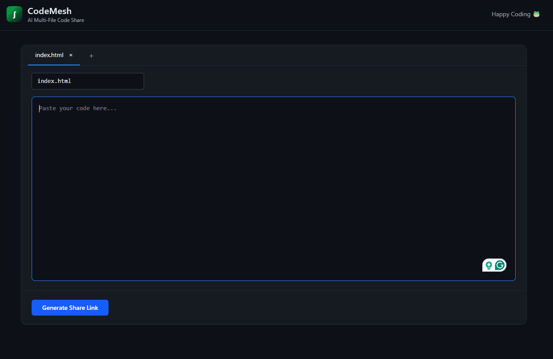Image resolution: width=553 pixels, height=359 pixels.
Task: Click Generate Share Link
Action: click(70, 308)
